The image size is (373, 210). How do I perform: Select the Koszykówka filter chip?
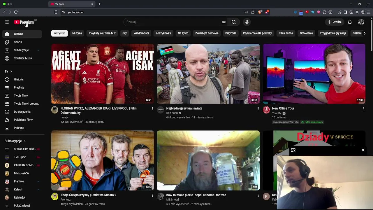point(163,33)
